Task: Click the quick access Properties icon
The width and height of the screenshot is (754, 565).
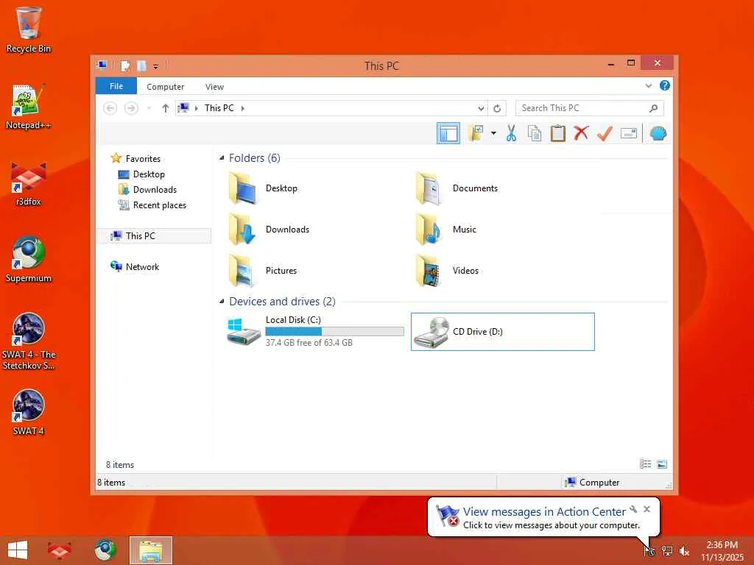Action: click(125, 65)
